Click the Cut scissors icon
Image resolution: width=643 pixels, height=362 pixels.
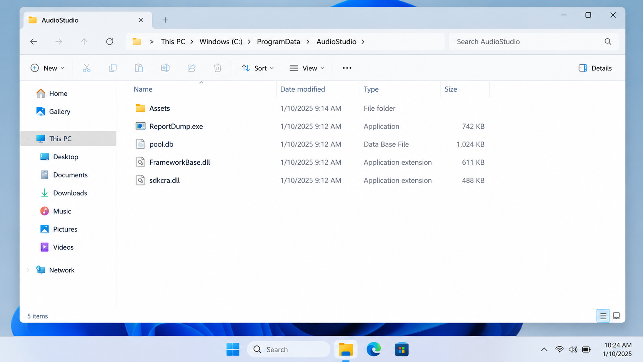87,68
